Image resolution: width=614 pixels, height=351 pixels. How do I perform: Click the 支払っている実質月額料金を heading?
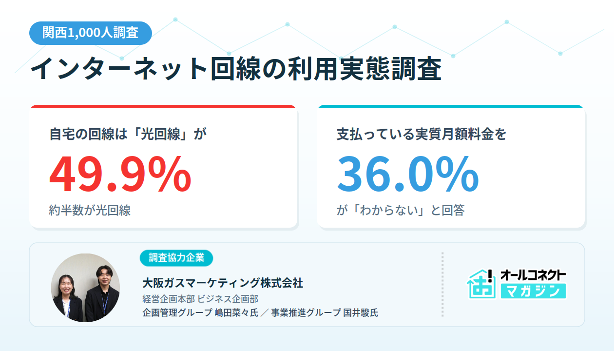tap(422, 134)
